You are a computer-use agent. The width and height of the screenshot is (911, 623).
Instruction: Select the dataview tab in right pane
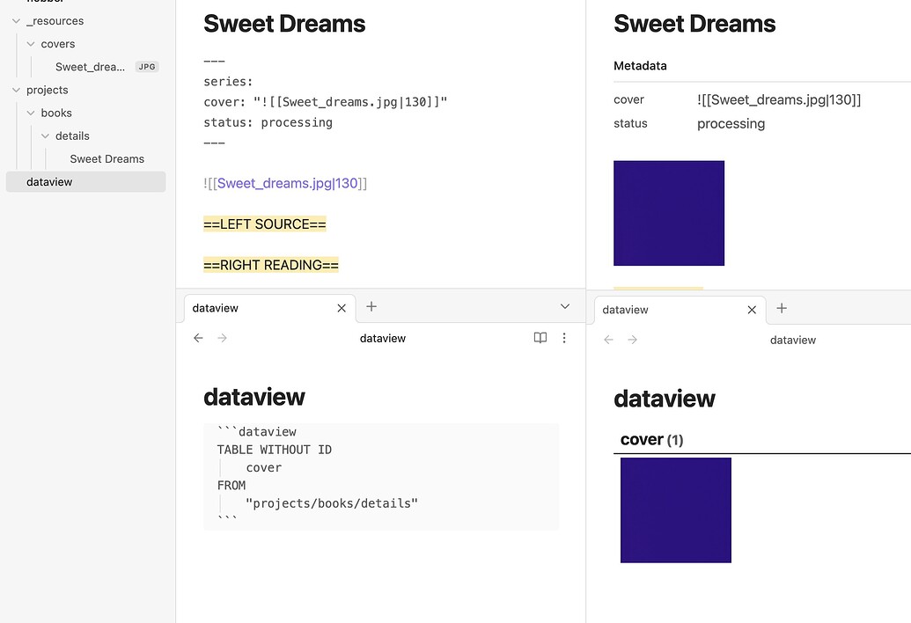coord(625,309)
